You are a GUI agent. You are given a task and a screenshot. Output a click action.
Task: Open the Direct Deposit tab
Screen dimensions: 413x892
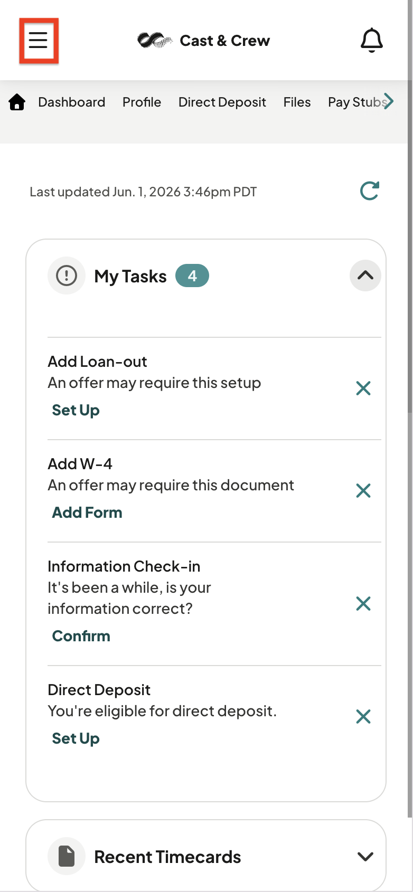222,102
